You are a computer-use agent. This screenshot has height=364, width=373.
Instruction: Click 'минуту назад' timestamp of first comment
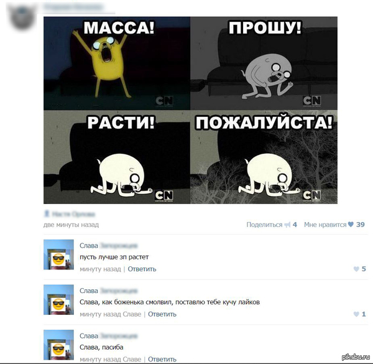[x=100, y=269]
